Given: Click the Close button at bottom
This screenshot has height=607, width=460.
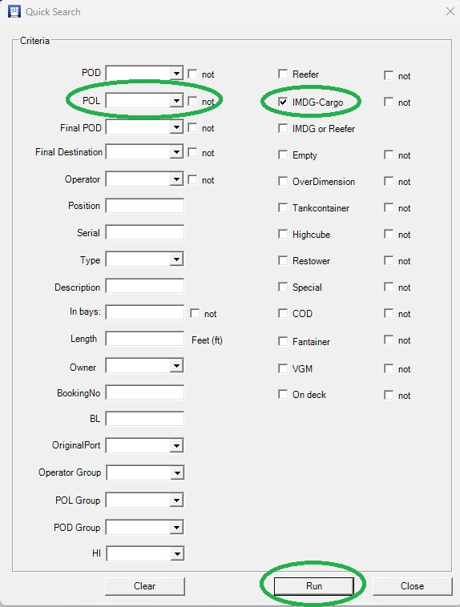Looking at the screenshot, I should (412, 586).
